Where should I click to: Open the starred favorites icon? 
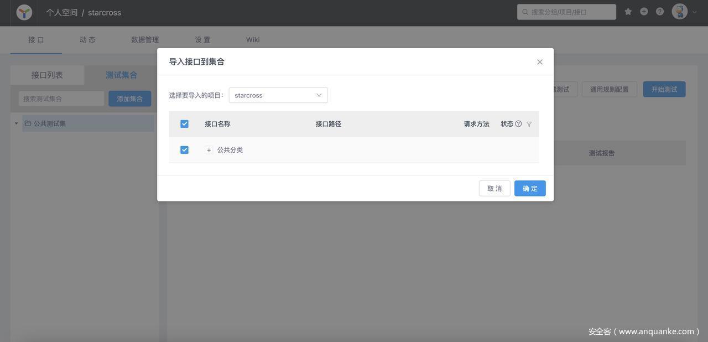628,12
